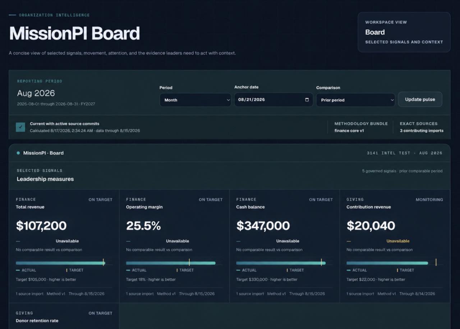
Task: Click the Anchor date field 08/21/2026
Action: click(x=273, y=100)
